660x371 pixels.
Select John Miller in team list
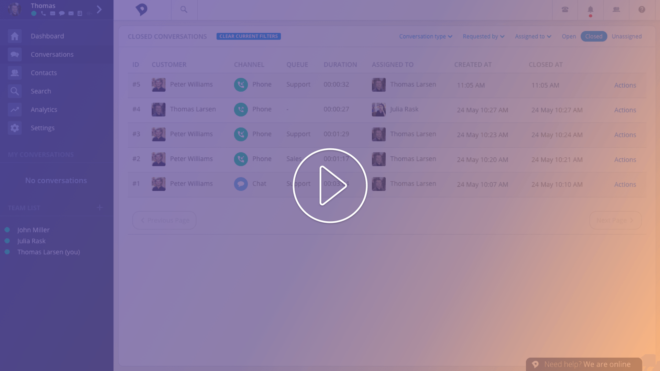click(x=33, y=230)
